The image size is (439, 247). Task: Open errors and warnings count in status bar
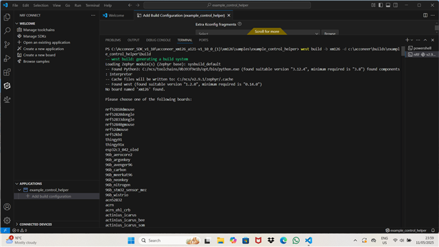20,231
